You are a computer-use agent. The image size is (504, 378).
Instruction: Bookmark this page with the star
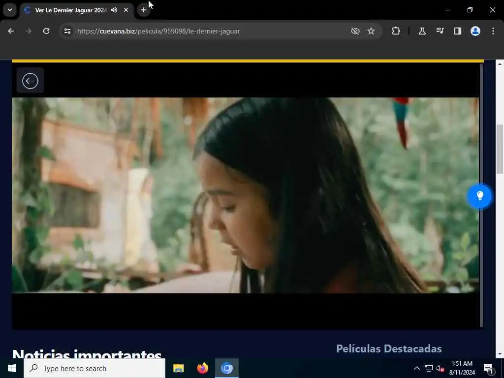click(x=371, y=31)
